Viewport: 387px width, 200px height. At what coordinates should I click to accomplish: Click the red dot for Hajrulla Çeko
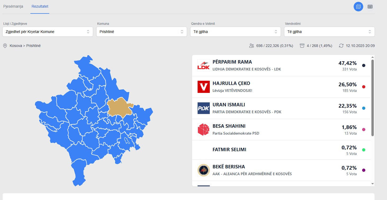point(363,87)
